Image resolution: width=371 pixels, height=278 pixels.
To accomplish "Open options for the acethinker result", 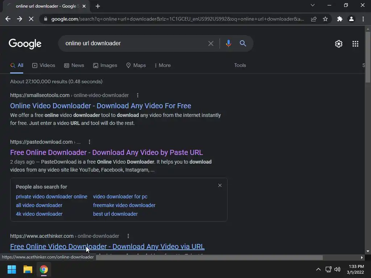I will click(x=128, y=236).
